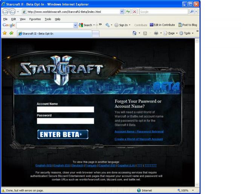
Task: Select the Starcraft II - Beta Opt-In tab
Action: tap(55, 34)
